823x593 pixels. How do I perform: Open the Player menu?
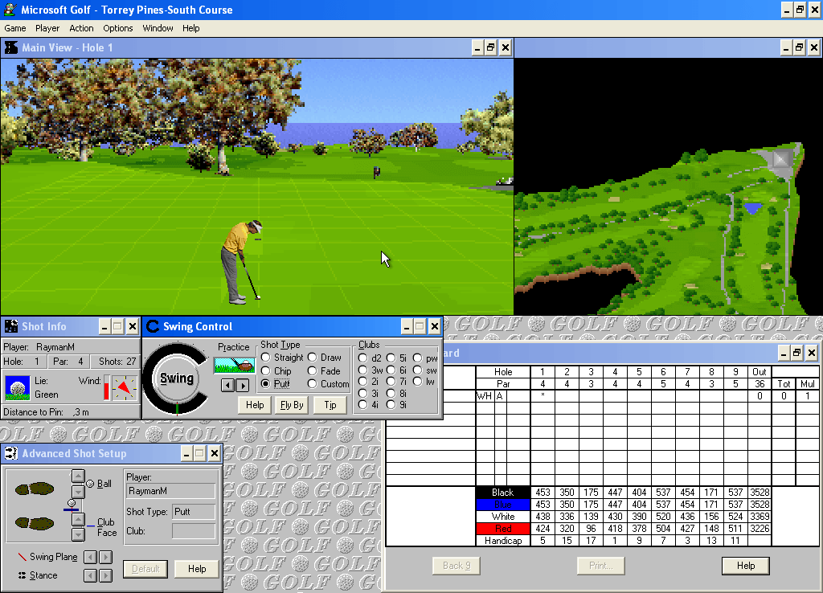tap(47, 28)
